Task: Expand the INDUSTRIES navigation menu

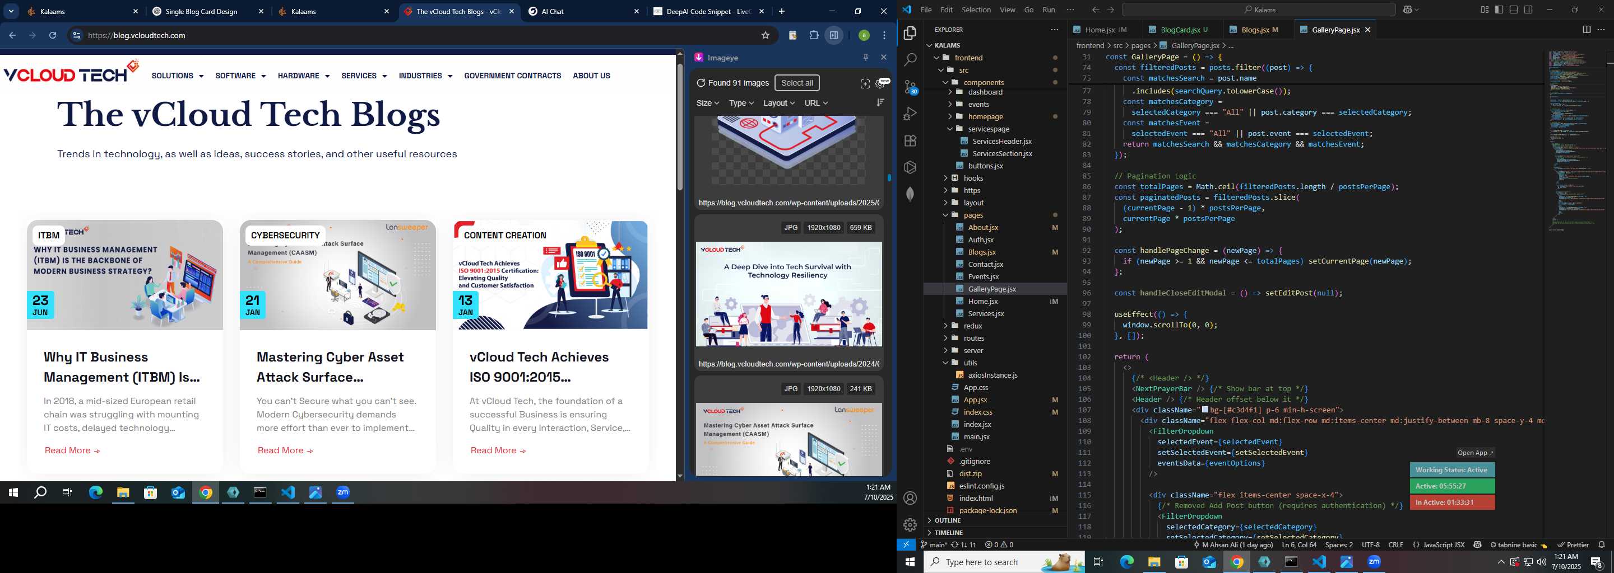Action: 425,76
